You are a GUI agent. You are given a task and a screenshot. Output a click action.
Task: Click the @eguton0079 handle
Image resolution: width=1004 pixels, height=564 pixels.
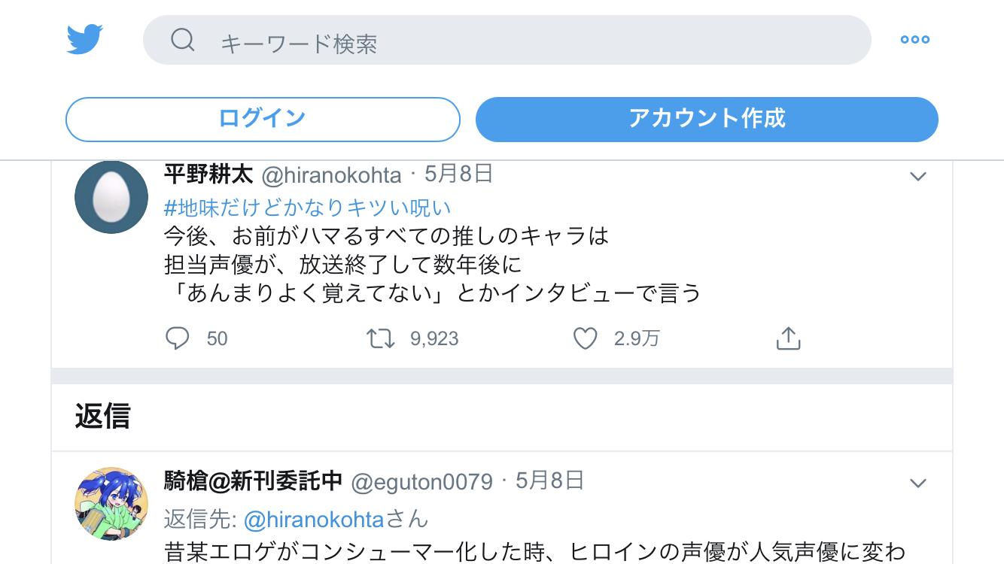(x=421, y=481)
